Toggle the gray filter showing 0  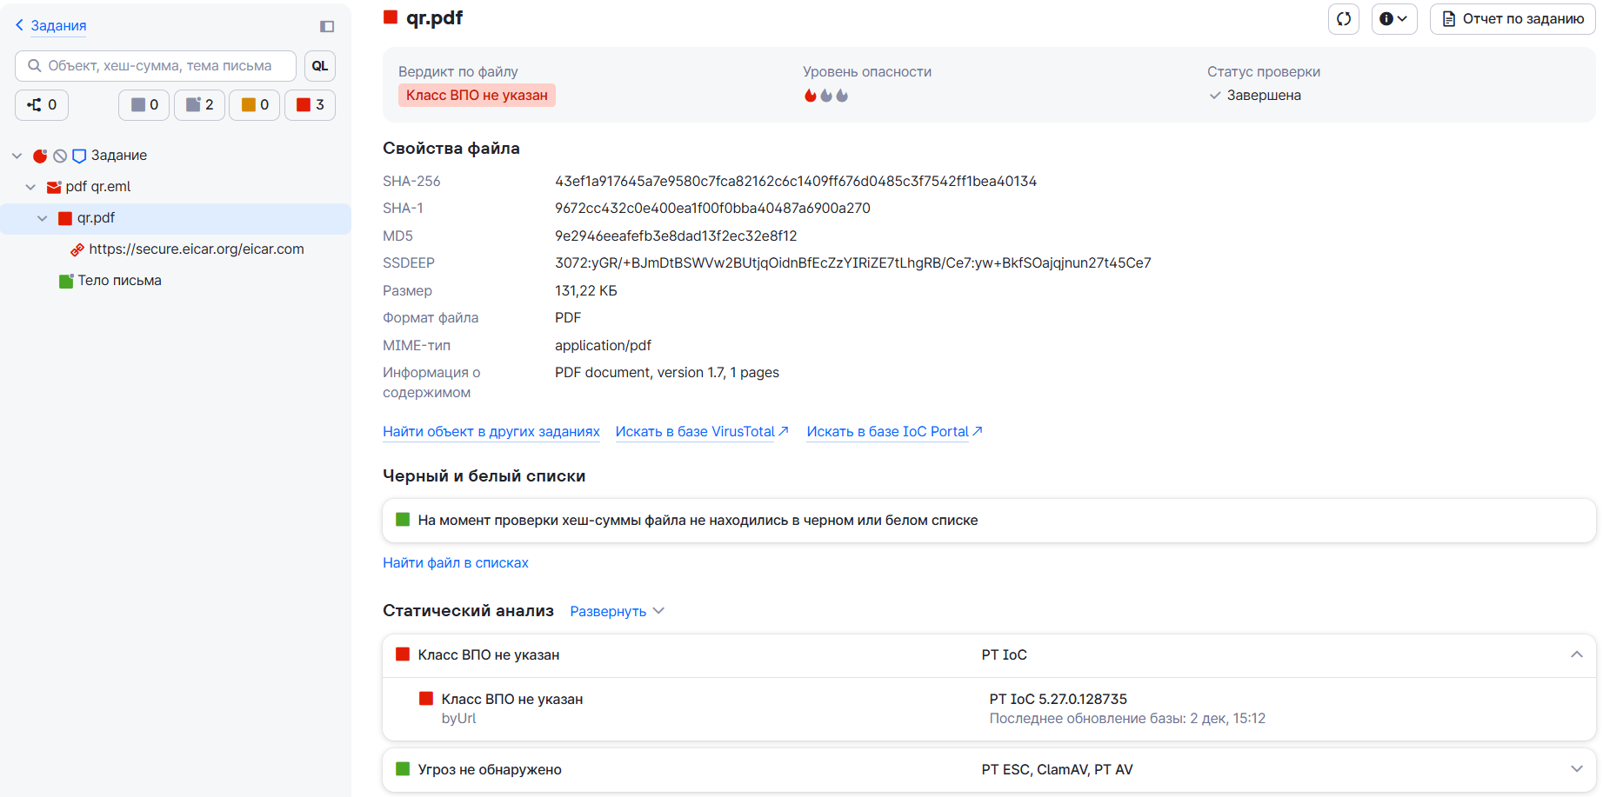[144, 105]
